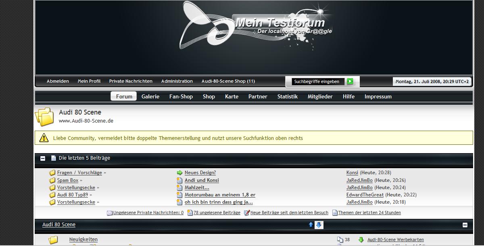484x246 pixels.
Task: Open the 78 ungelesene Beiträge link
Action: (x=217, y=213)
